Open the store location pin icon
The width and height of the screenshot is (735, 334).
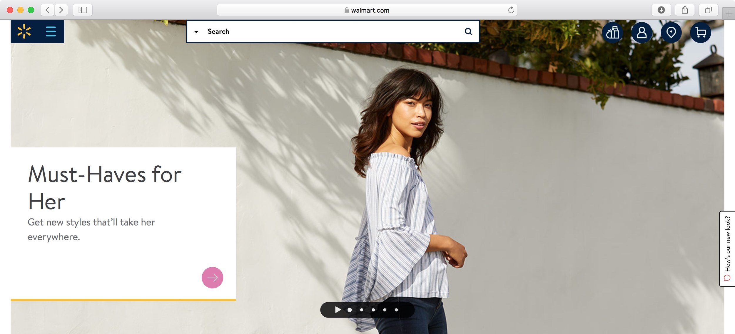tap(671, 32)
